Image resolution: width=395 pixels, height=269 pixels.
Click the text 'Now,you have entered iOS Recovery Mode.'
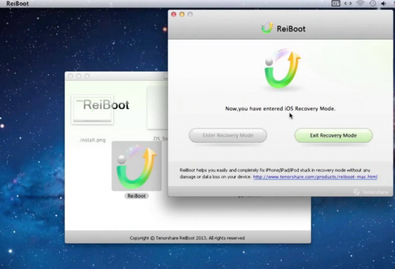(x=280, y=109)
